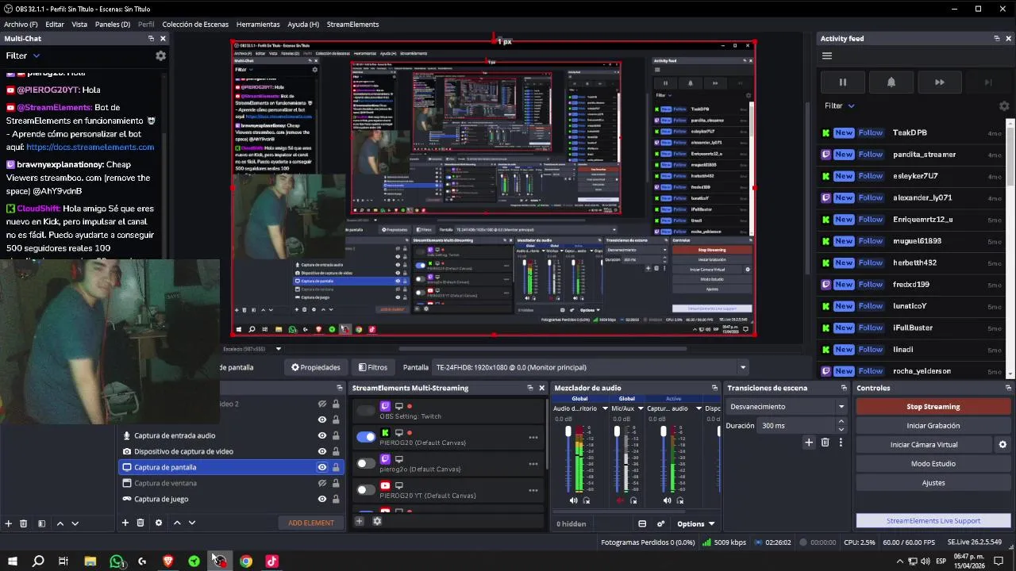Image resolution: width=1016 pixels, height=571 pixels.
Task: Add a new scene with plus
Action: pos(9,523)
